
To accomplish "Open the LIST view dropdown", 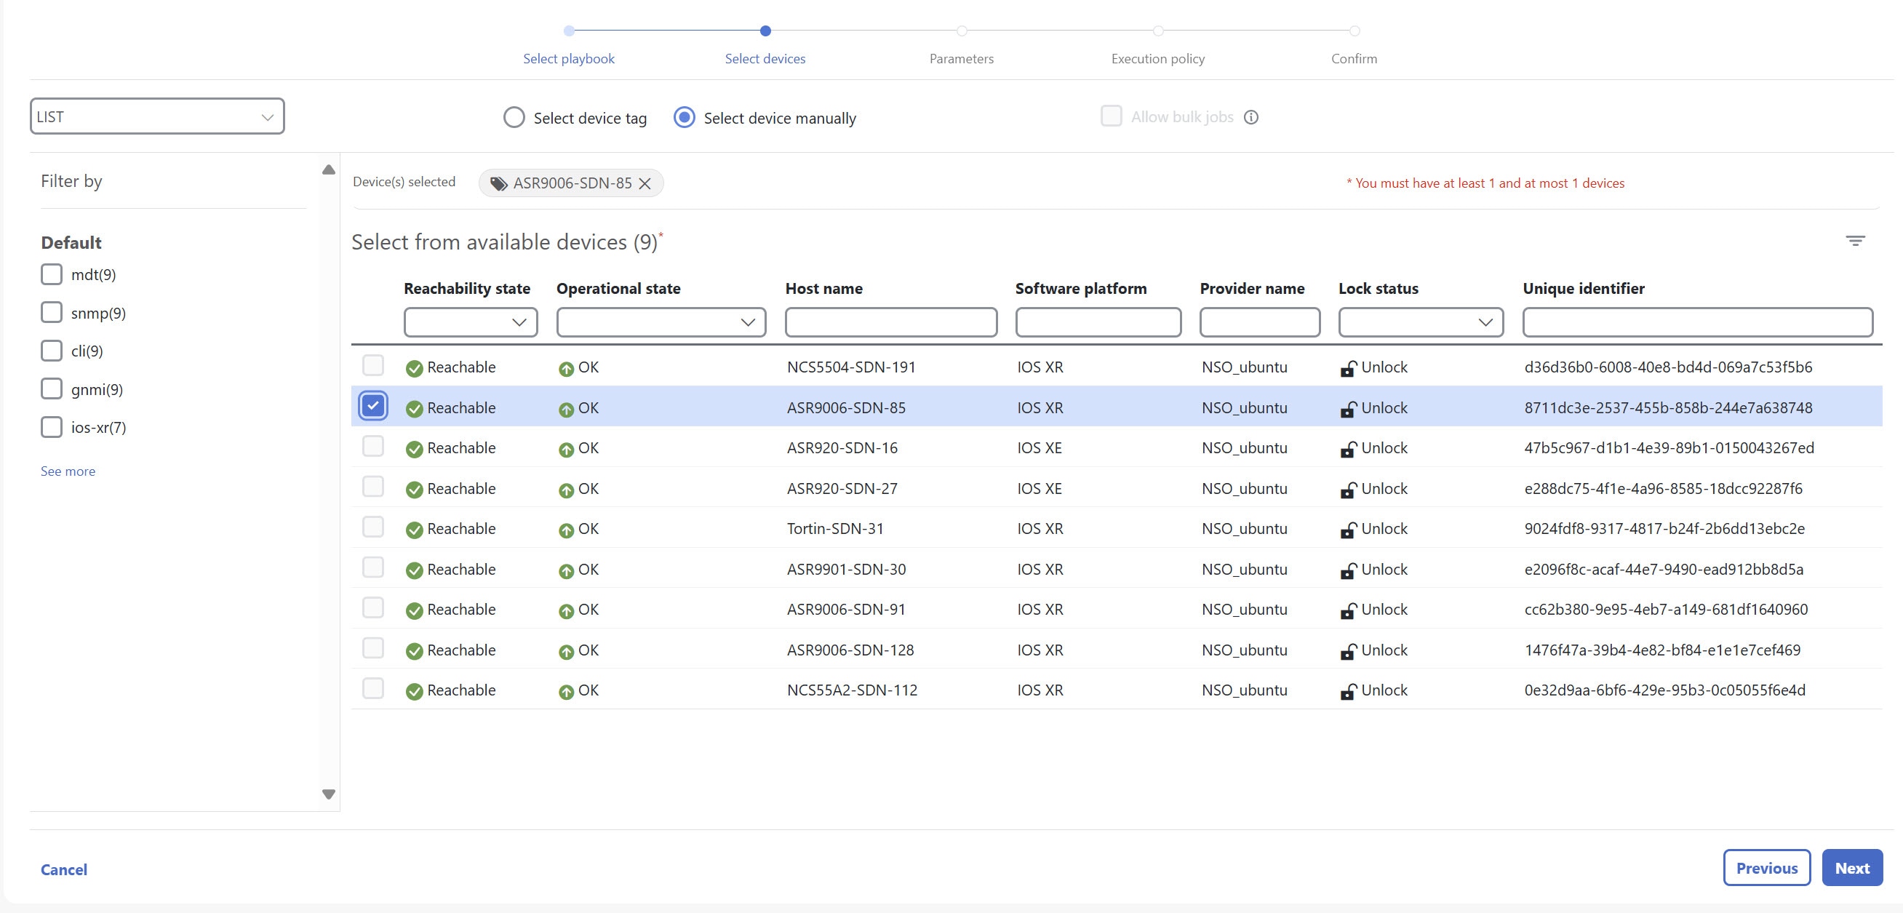I will click(157, 116).
